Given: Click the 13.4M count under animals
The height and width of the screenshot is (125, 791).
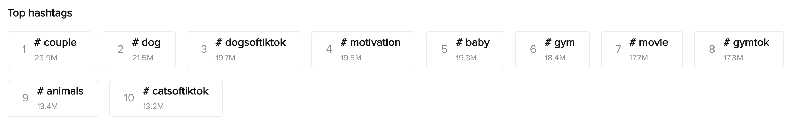Looking at the screenshot, I should (x=48, y=107).
